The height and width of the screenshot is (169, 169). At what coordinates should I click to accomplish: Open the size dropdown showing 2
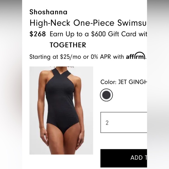point(124,122)
